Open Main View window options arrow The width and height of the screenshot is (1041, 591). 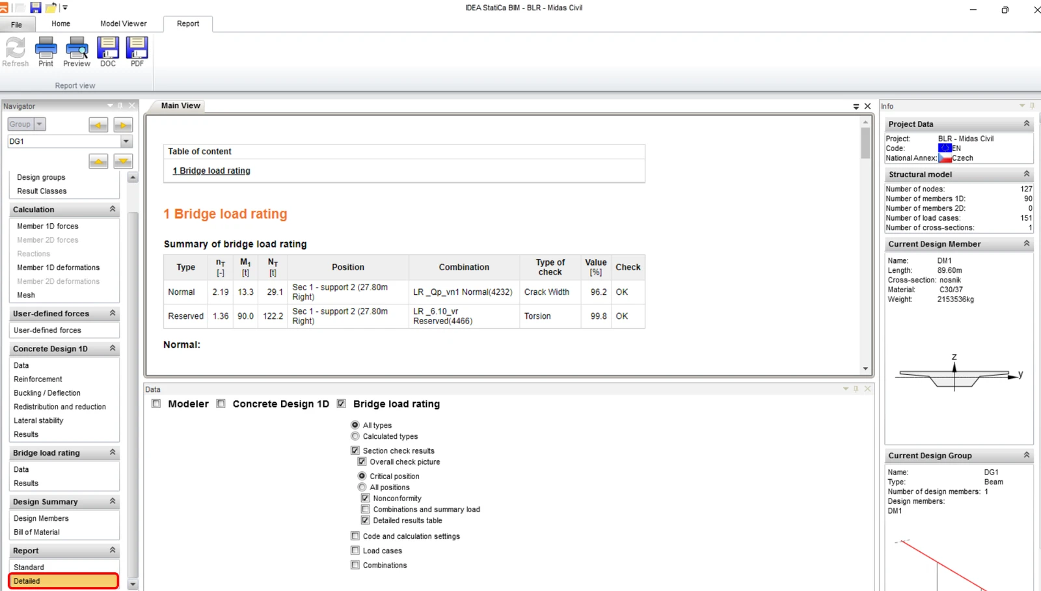tap(856, 106)
